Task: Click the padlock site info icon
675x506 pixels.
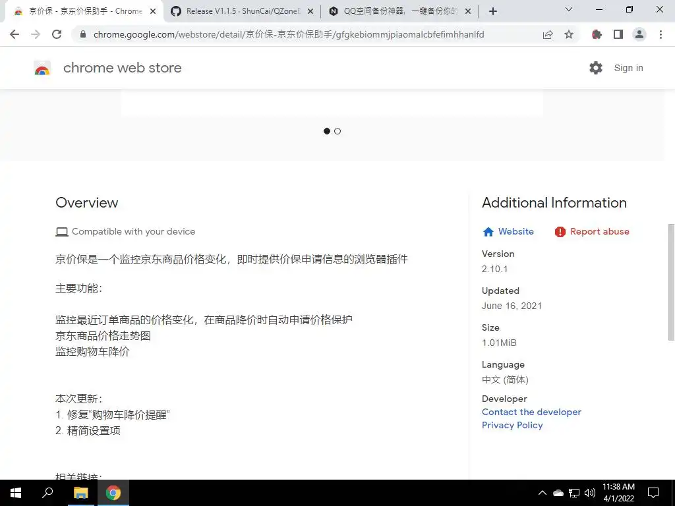Action: 83,34
